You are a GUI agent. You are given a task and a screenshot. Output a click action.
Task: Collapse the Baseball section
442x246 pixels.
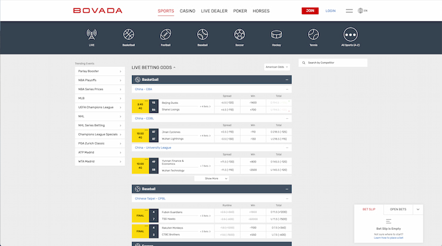tap(287, 189)
